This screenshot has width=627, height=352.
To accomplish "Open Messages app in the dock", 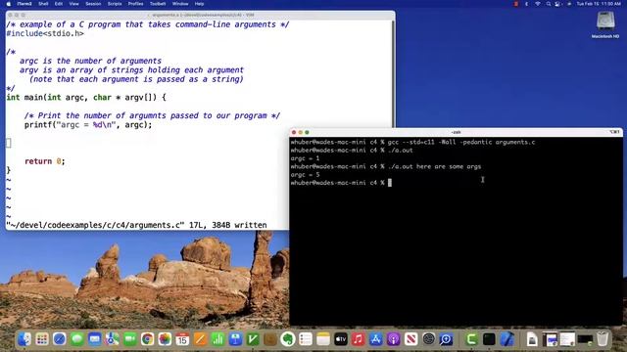I will [77, 339].
